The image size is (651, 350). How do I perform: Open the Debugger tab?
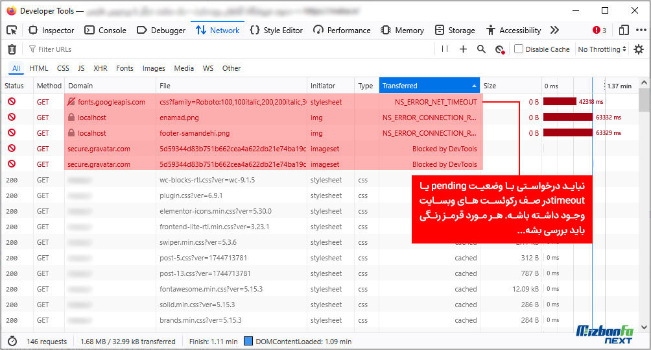(x=161, y=31)
